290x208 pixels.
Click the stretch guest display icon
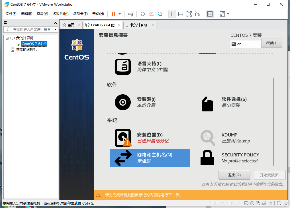click(x=222, y=14)
